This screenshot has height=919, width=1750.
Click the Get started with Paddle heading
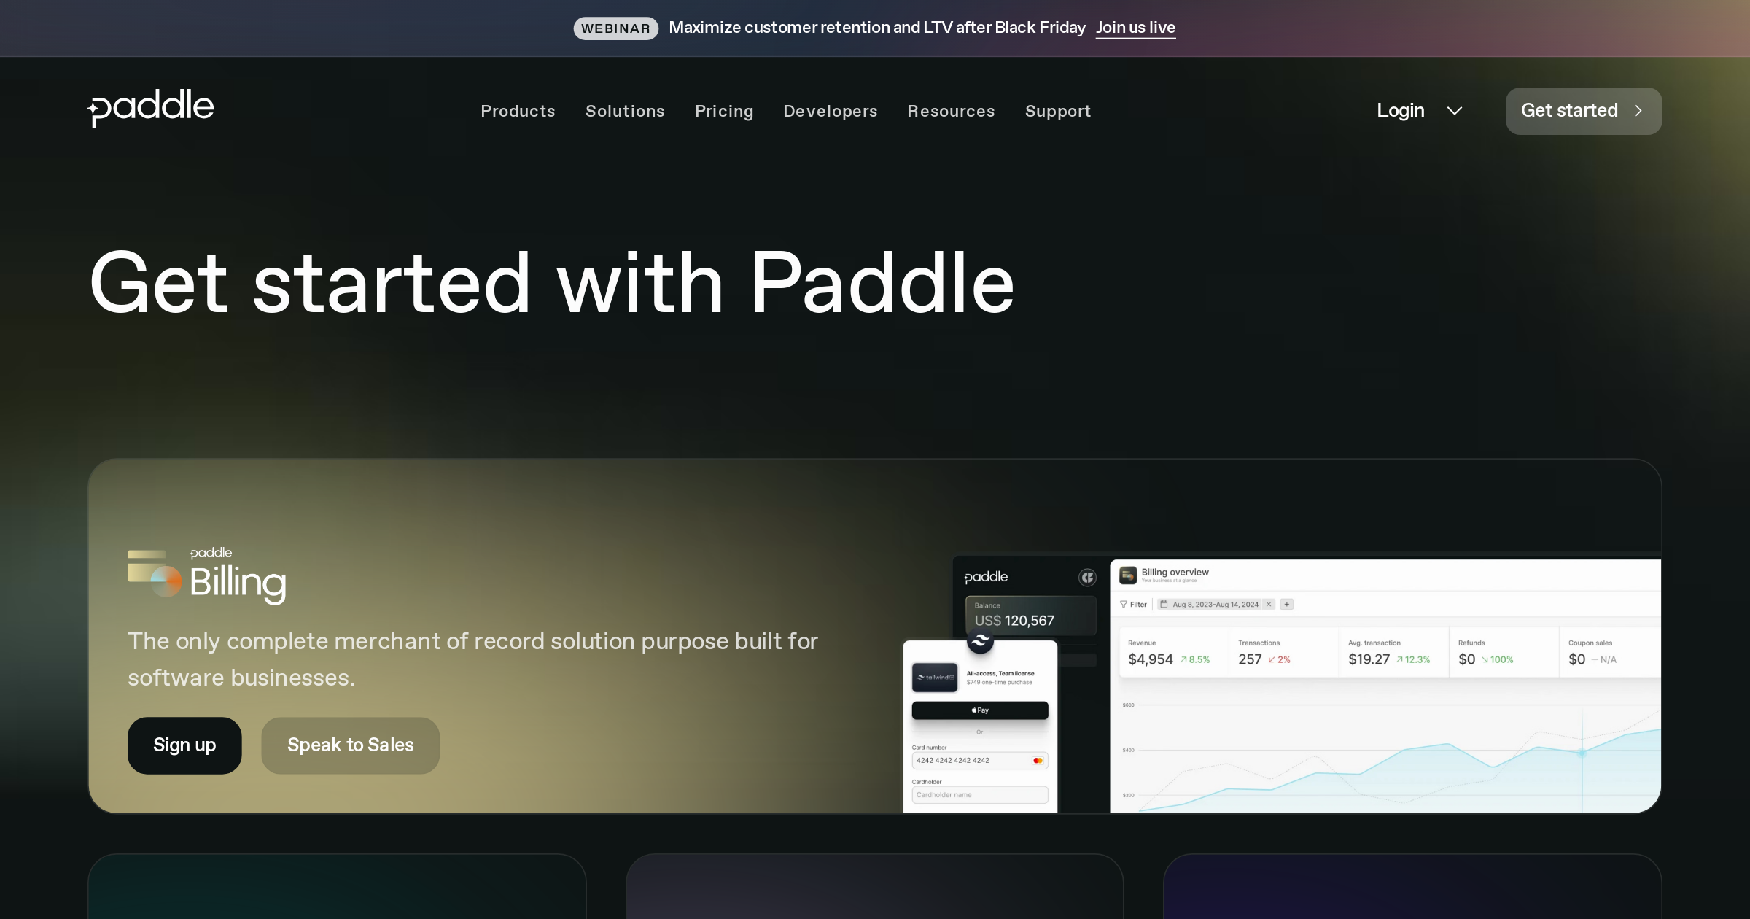point(552,283)
